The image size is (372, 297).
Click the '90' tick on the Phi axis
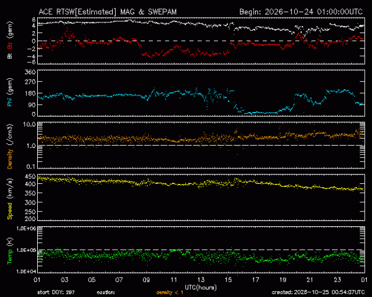coord(32,105)
